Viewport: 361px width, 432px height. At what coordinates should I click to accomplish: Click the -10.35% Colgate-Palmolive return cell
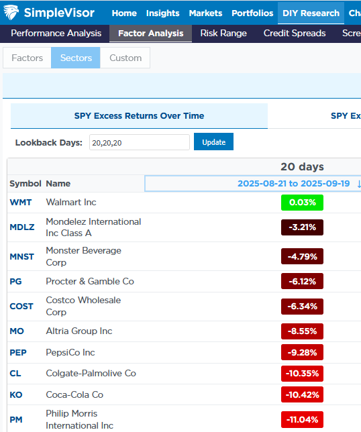tap(302, 374)
